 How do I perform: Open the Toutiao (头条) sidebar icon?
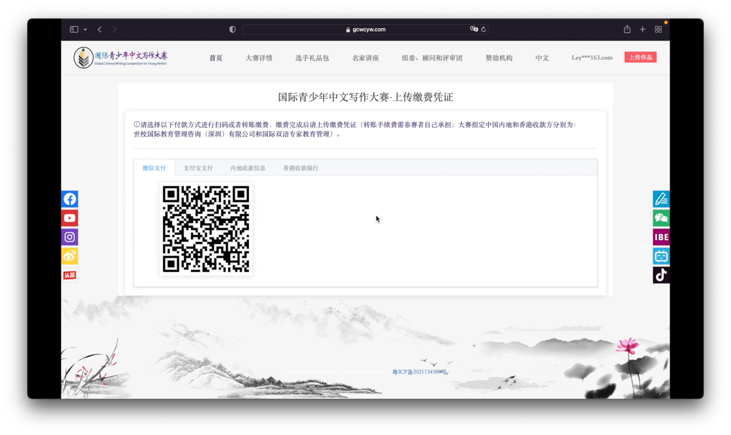[70, 275]
